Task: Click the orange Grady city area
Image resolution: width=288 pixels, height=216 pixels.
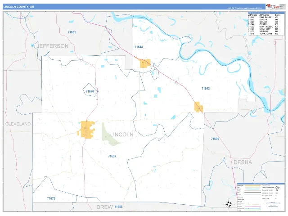Action: pyautogui.click(x=145, y=63)
